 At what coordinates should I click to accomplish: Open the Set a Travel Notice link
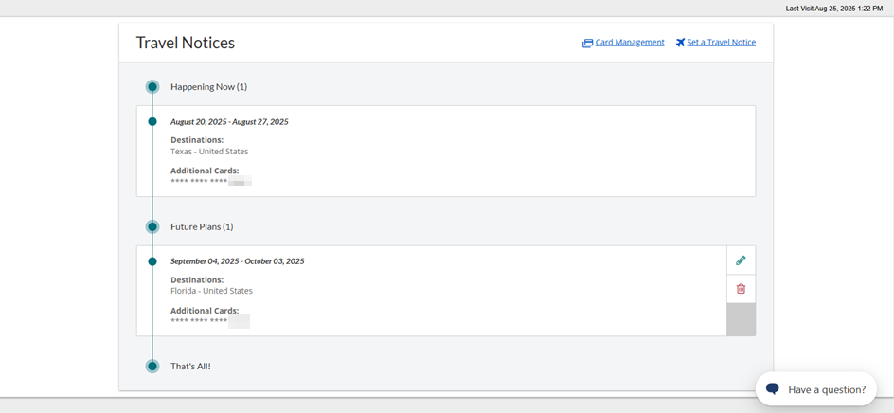721,43
